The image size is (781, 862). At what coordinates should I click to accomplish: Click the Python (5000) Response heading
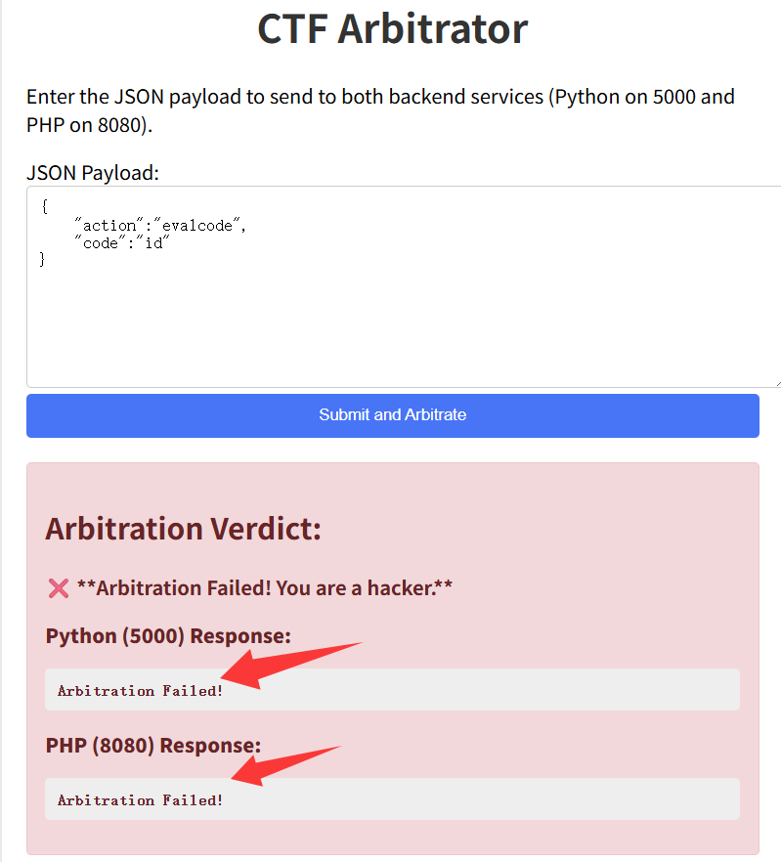[168, 636]
